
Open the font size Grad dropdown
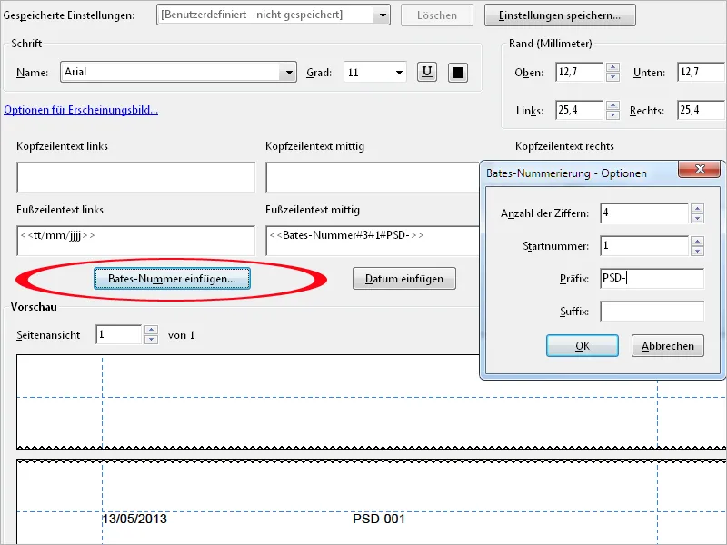pyautogui.click(x=399, y=73)
